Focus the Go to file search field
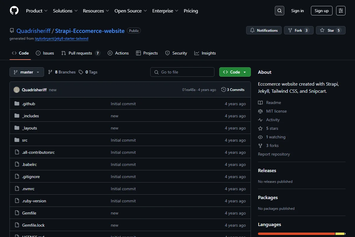 (x=182, y=72)
